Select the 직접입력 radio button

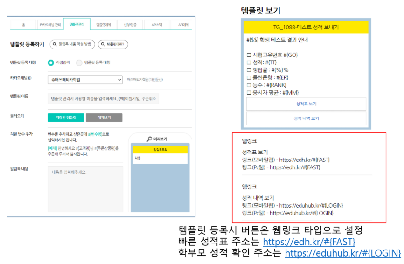[x=51, y=63]
